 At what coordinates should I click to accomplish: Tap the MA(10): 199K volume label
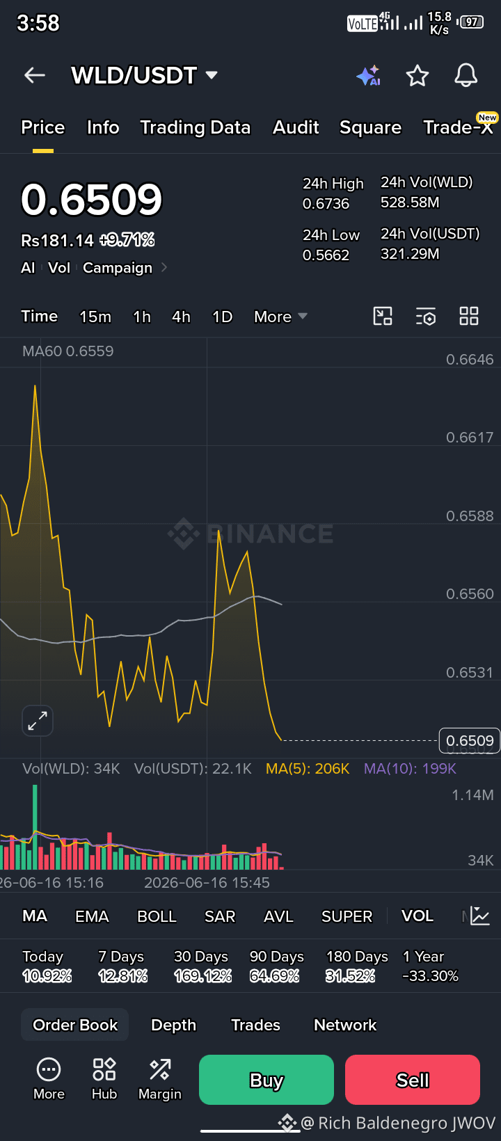410,769
